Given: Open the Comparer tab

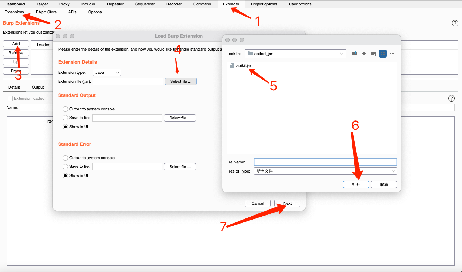Looking at the screenshot, I should click(x=202, y=4).
